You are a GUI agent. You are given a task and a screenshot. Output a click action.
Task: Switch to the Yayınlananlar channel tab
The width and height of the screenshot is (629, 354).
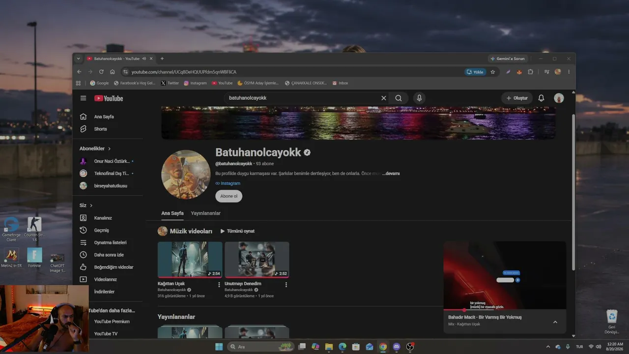coord(206,213)
